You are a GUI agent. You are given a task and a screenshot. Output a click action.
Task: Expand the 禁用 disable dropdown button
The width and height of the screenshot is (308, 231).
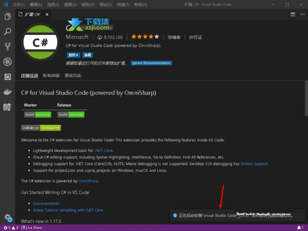(73, 55)
